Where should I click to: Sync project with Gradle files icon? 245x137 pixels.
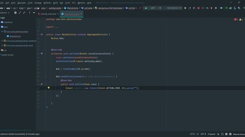pyautogui.click(x=230, y=8)
